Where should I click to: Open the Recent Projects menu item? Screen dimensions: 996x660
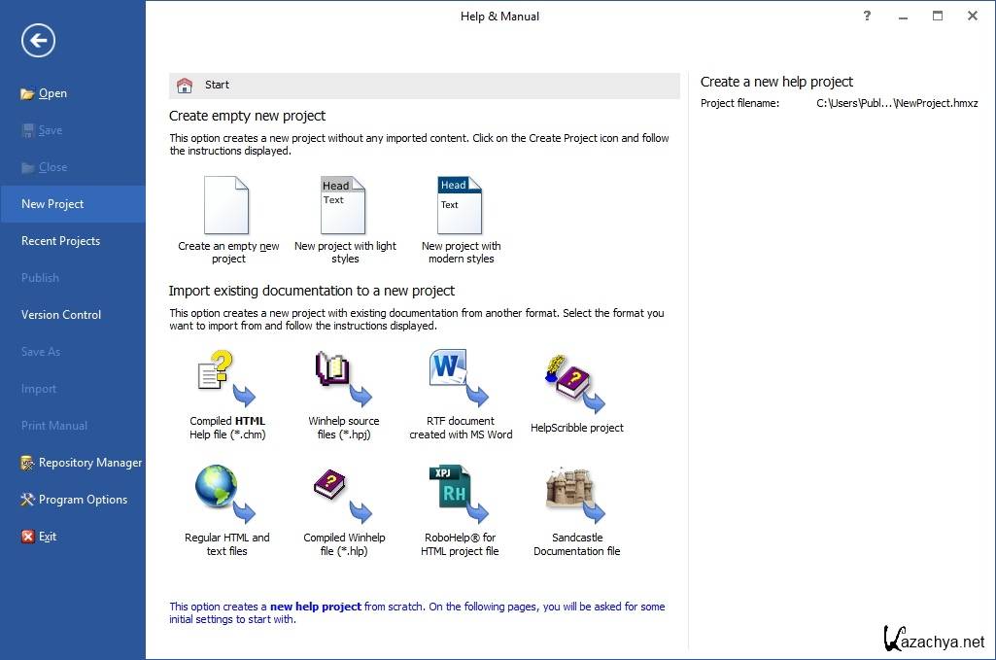tap(60, 241)
